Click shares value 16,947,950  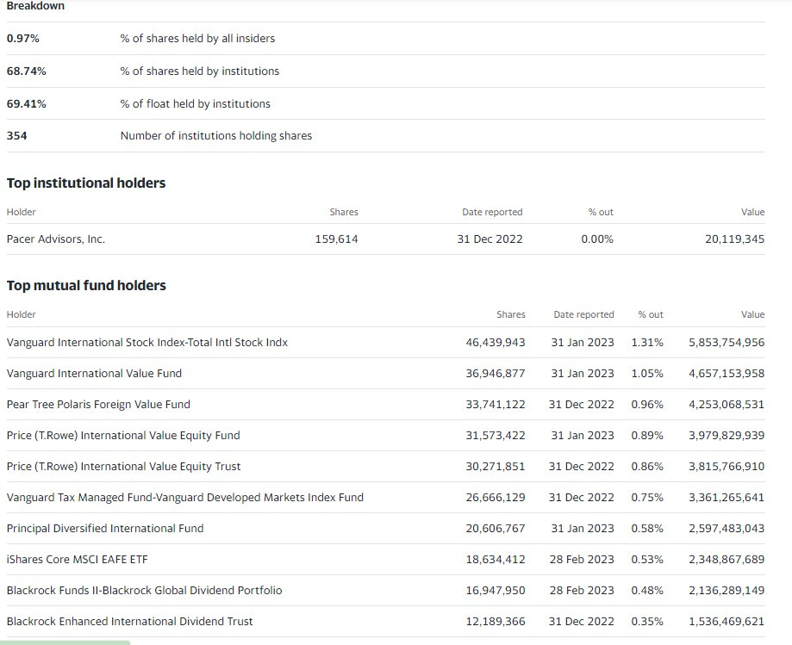[496, 591]
